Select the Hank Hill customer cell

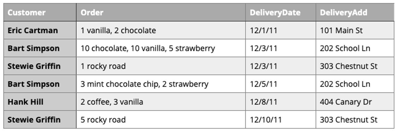click(x=25, y=102)
